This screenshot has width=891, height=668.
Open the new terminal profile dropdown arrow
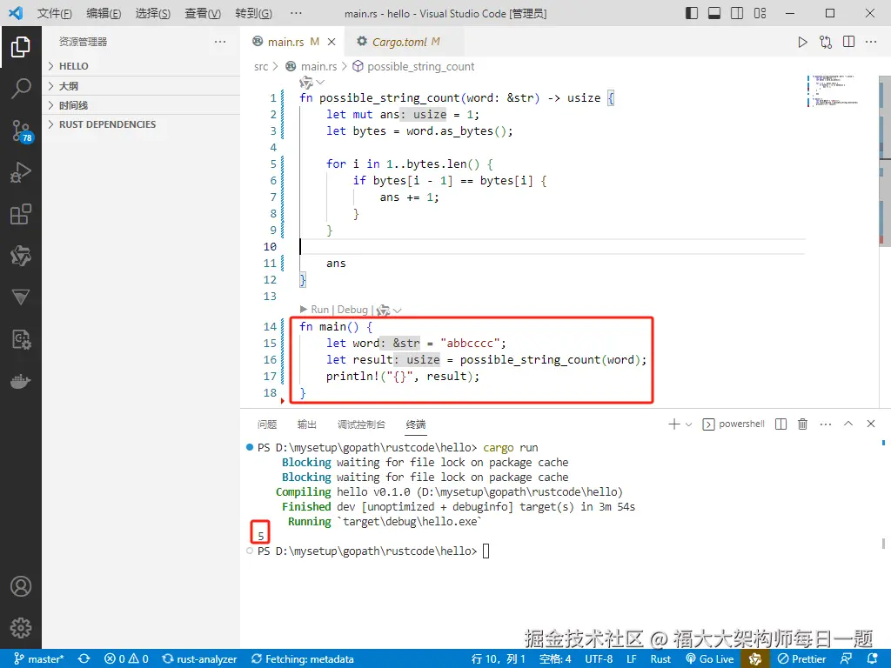(x=689, y=424)
